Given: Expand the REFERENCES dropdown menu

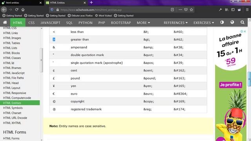Looking at the screenshot, I should point(176,23).
